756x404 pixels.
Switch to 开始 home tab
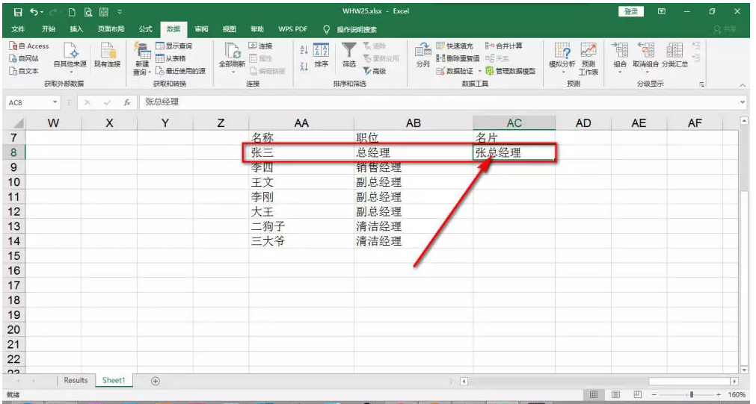coord(48,29)
